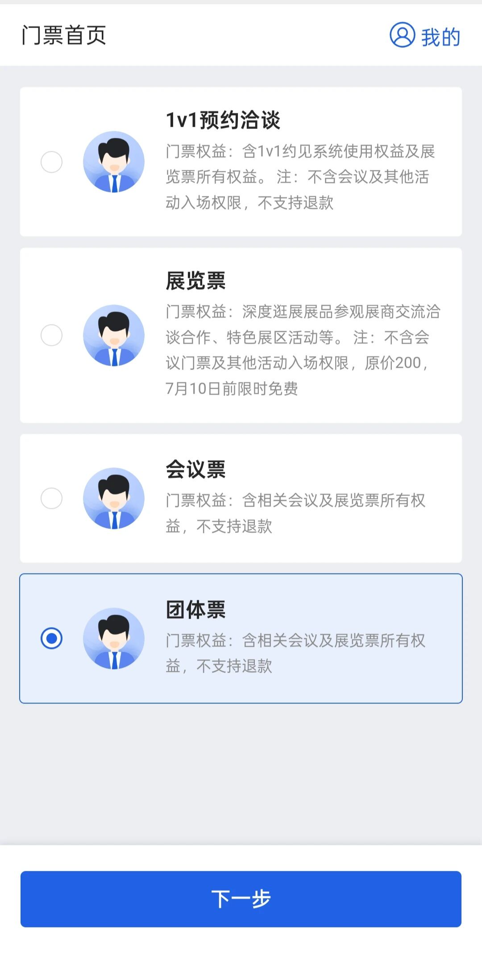Screen dimensions: 482x953
Task: Click the avatar icon for 展览票
Action: [x=114, y=335]
